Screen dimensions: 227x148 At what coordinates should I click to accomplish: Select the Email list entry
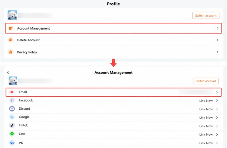(113, 92)
